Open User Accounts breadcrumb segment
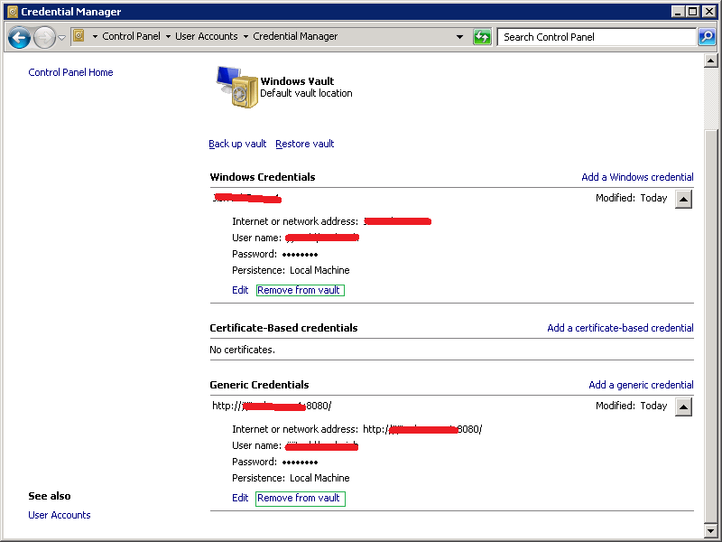 207,36
